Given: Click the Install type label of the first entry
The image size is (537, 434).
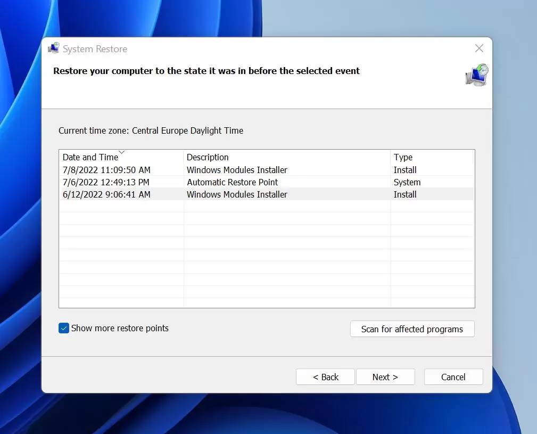Looking at the screenshot, I should pyautogui.click(x=405, y=170).
